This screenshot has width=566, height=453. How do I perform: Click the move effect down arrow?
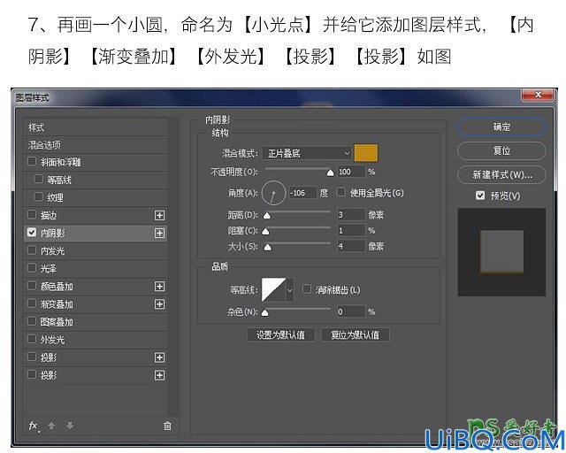click(x=70, y=426)
